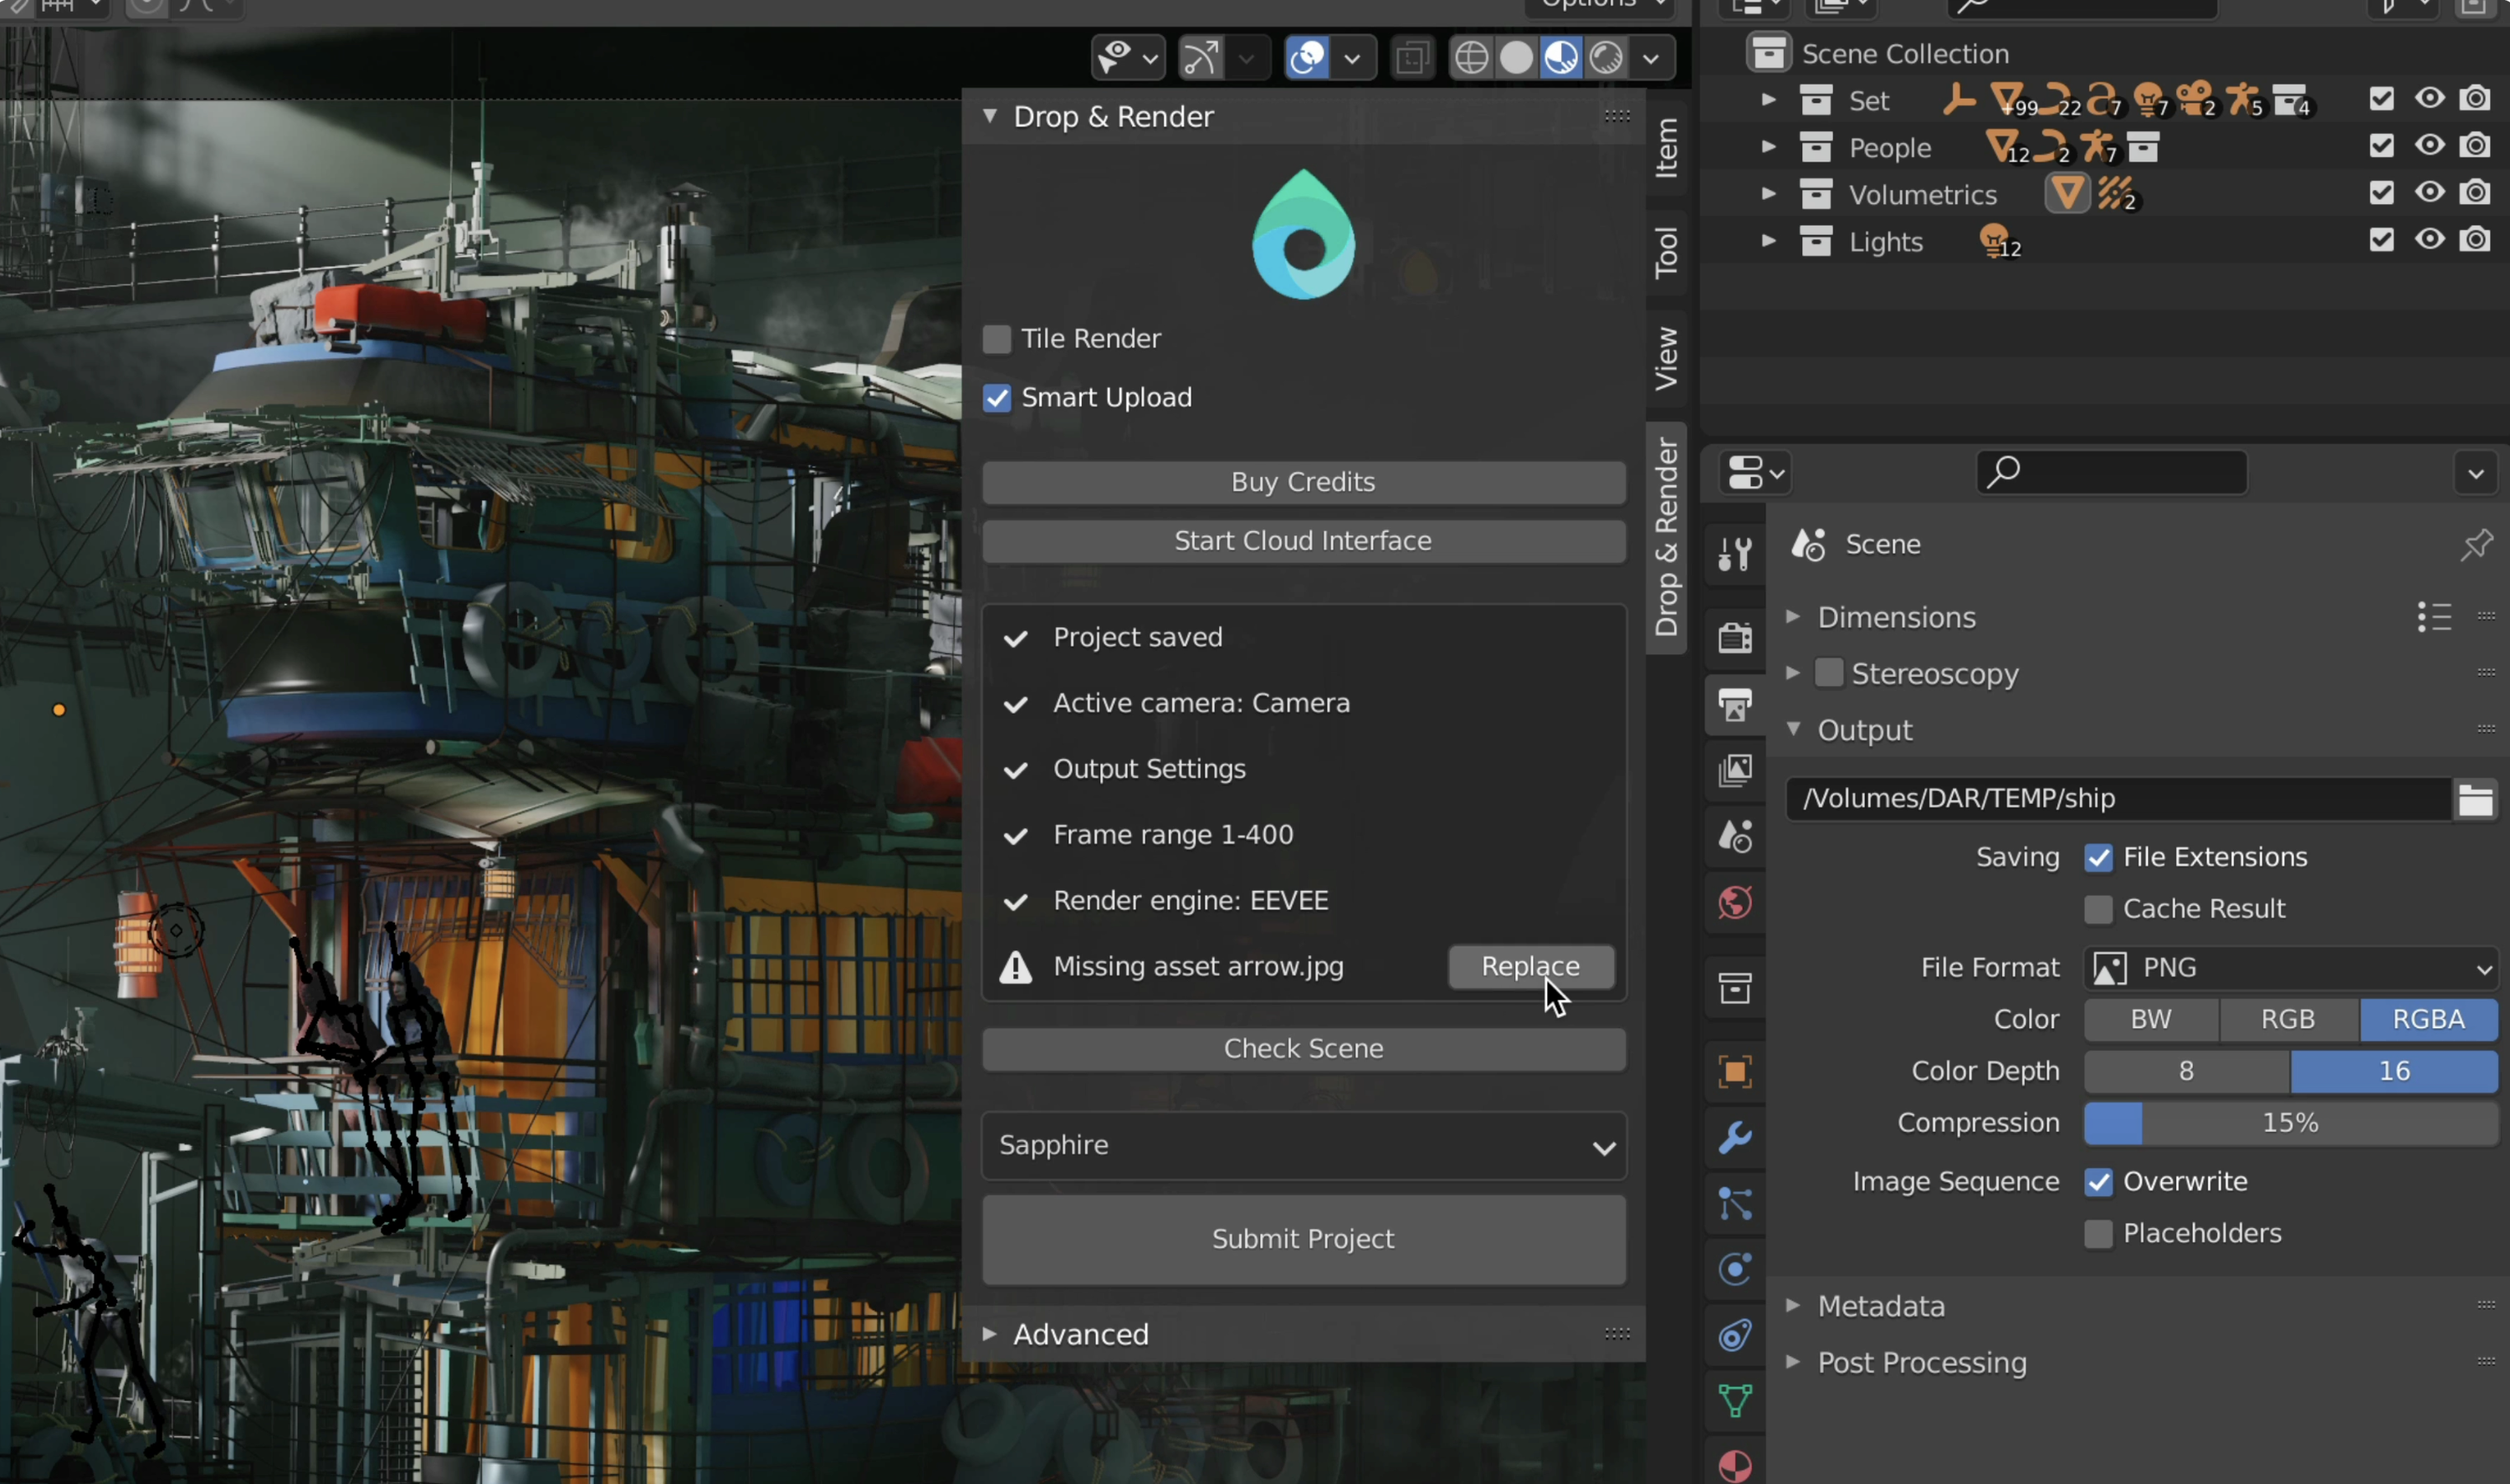Enable the Tile Render checkbox
The height and width of the screenshot is (1484, 2510).
pos(996,339)
